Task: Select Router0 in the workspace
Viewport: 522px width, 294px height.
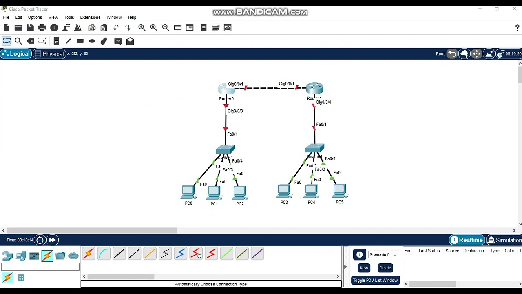Action: 227,89
